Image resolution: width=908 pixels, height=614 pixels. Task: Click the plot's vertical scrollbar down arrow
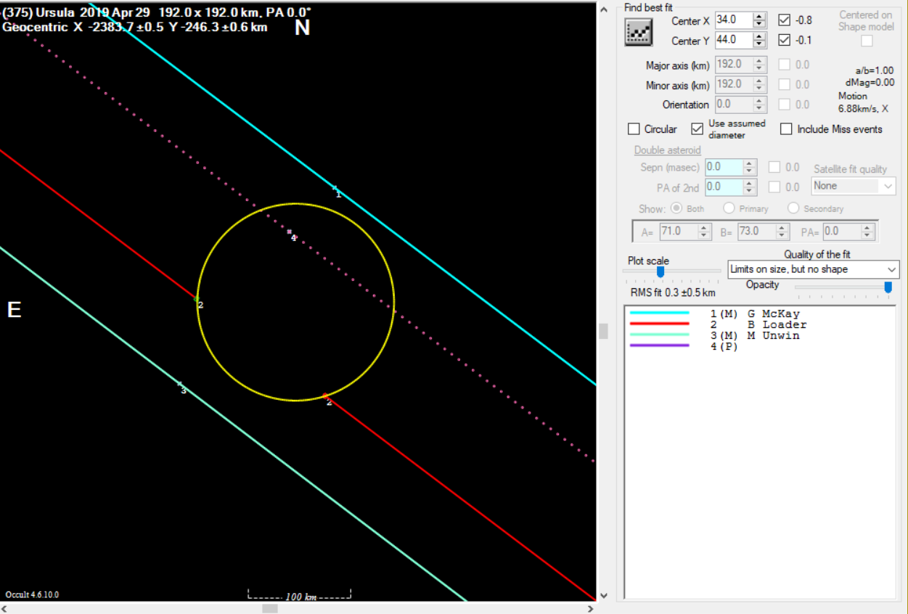[602, 596]
